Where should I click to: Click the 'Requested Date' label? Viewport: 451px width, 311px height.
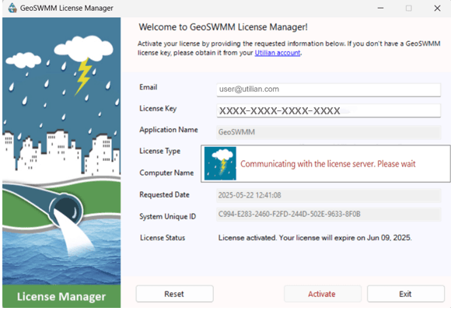click(165, 195)
